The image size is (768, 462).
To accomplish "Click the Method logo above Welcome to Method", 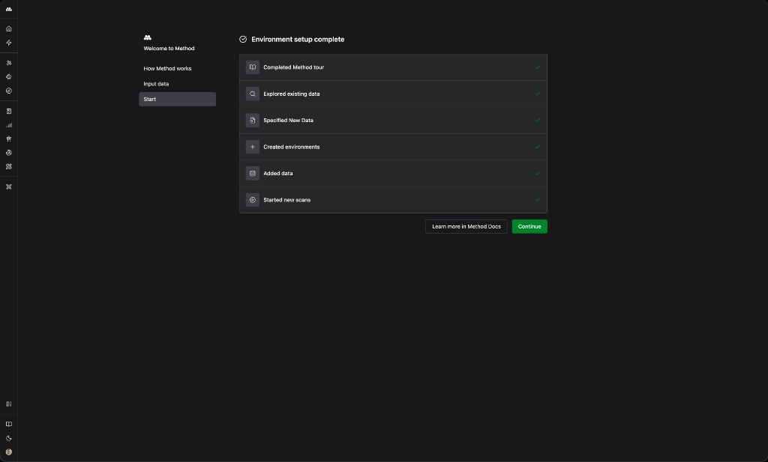I will (x=148, y=37).
